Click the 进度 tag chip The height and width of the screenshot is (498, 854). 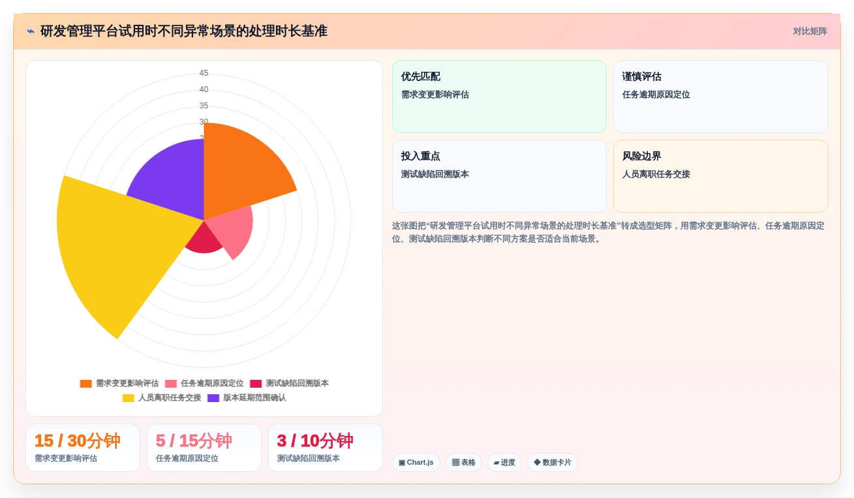pyautogui.click(x=504, y=462)
